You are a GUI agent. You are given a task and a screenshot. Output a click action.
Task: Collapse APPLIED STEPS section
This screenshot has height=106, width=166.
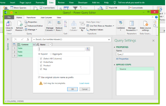pos(115,64)
